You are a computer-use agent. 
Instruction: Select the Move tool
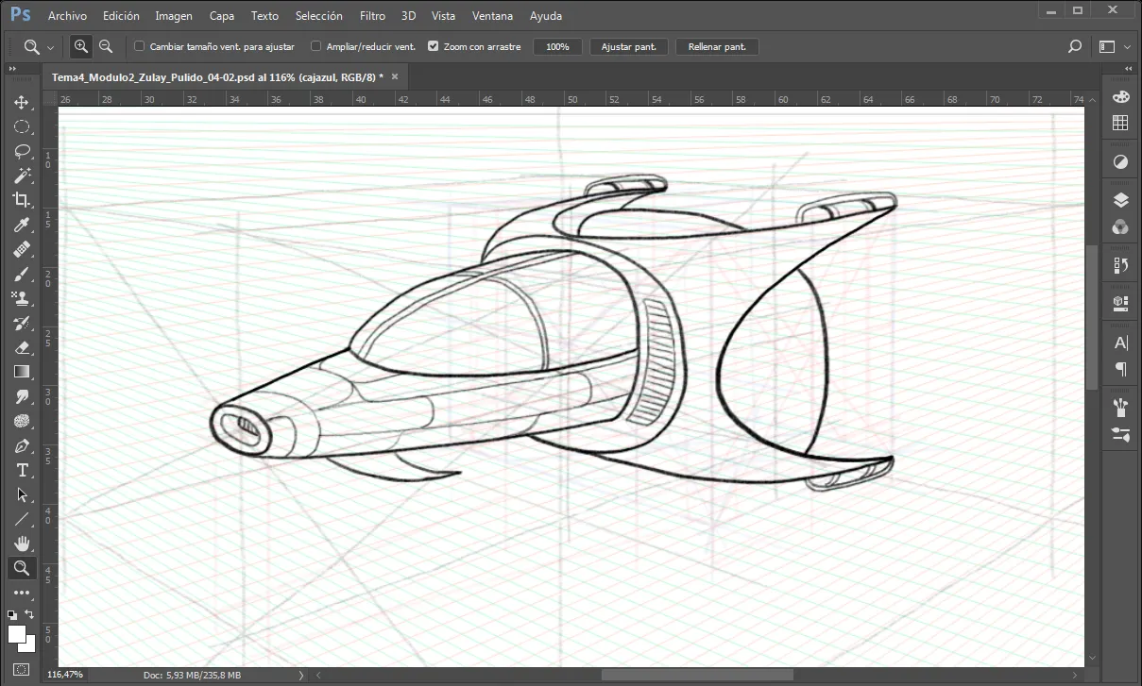21,102
